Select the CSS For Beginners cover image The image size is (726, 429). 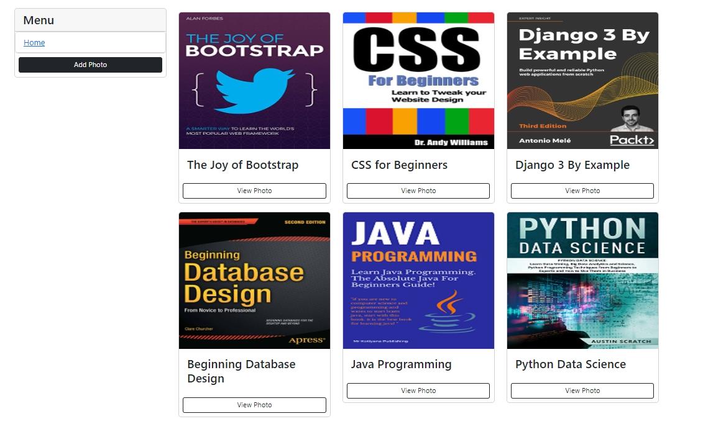pyautogui.click(x=418, y=81)
